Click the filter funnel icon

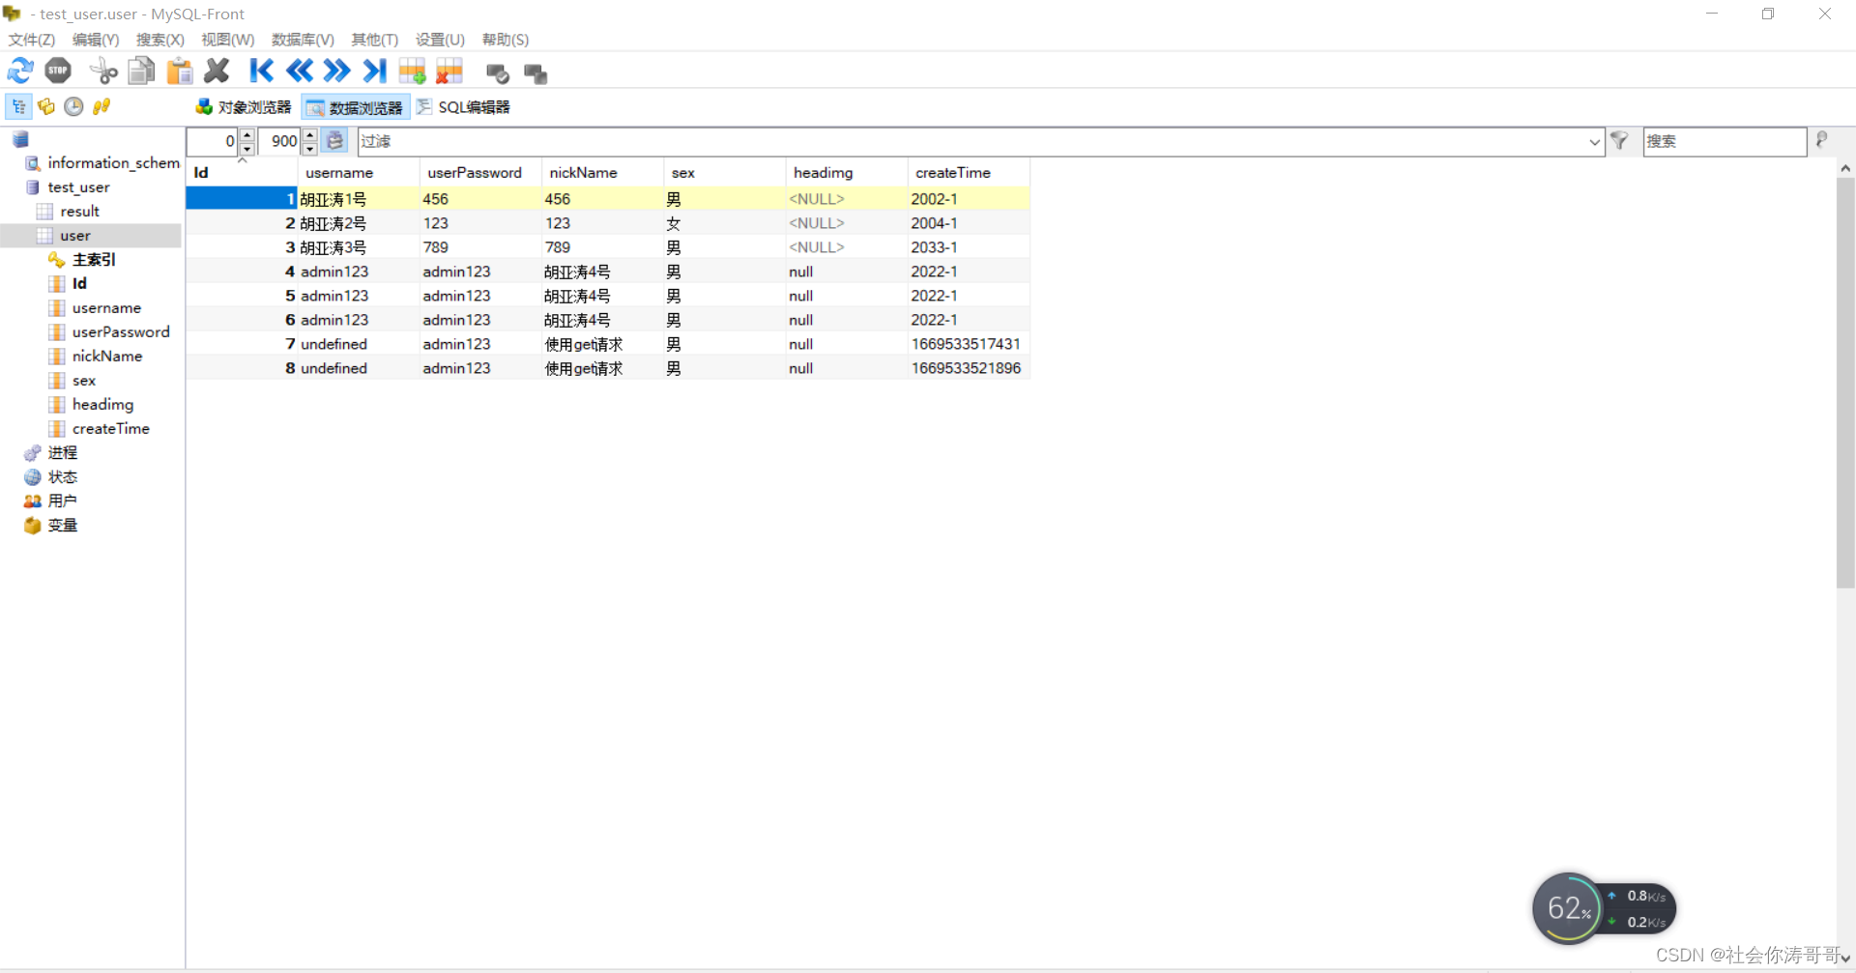[1619, 141]
